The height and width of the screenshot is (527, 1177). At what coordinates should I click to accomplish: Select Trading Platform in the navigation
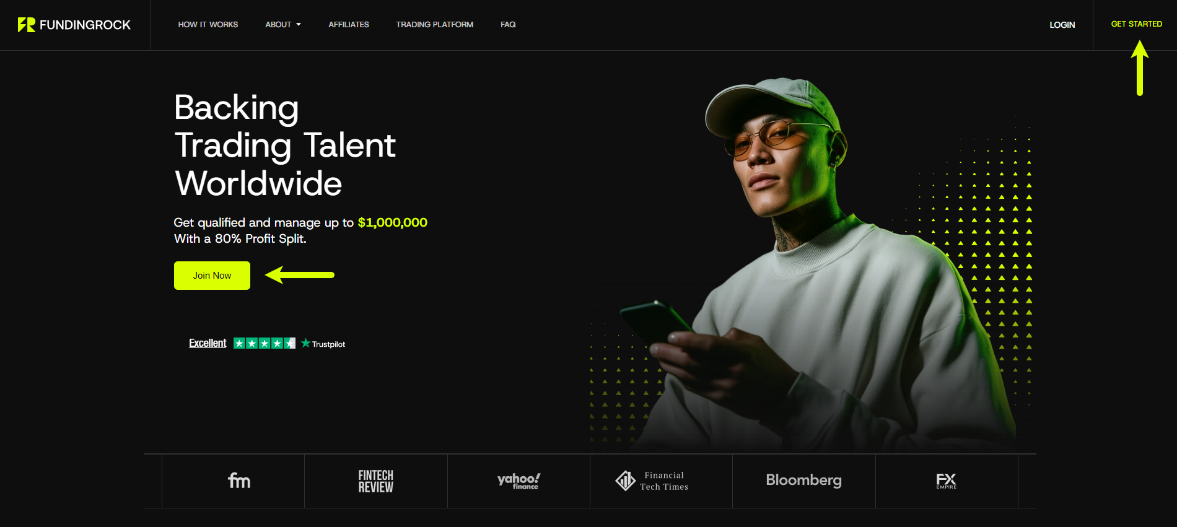(x=435, y=25)
